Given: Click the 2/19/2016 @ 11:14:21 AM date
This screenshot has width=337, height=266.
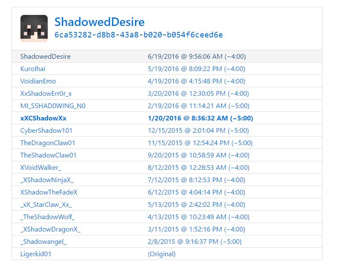Looking at the screenshot, I should [199, 106].
